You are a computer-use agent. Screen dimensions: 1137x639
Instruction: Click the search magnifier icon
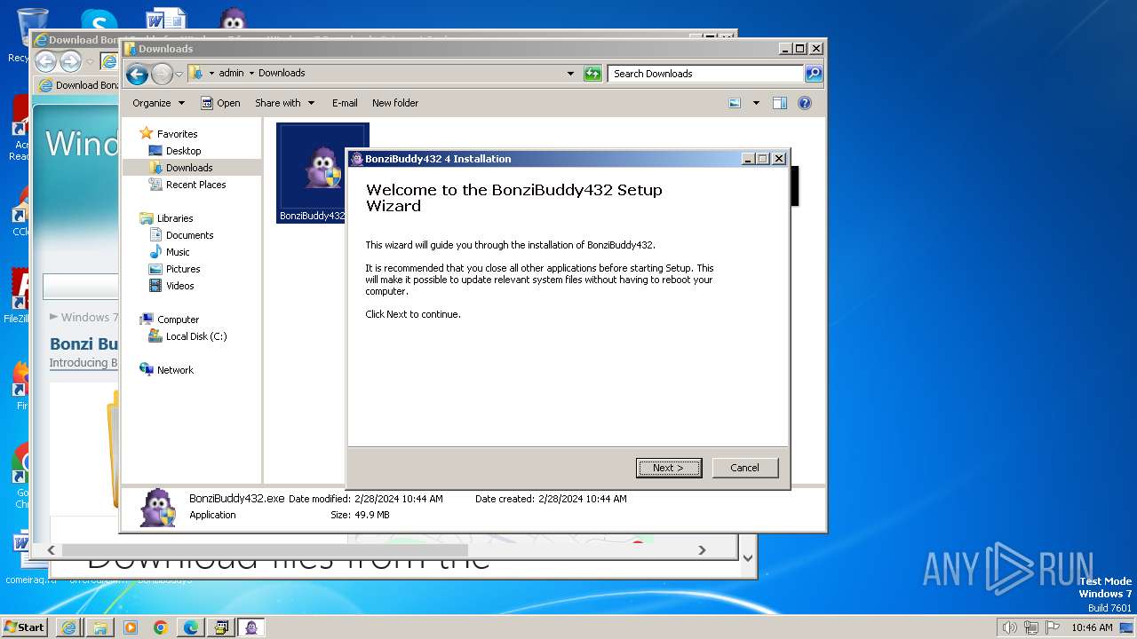point(814,74)
